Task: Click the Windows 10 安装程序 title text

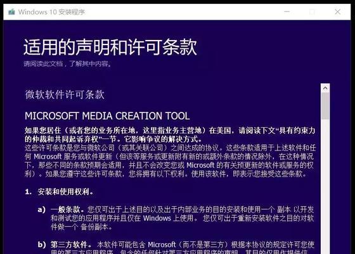Action: (x=51, y=12)
